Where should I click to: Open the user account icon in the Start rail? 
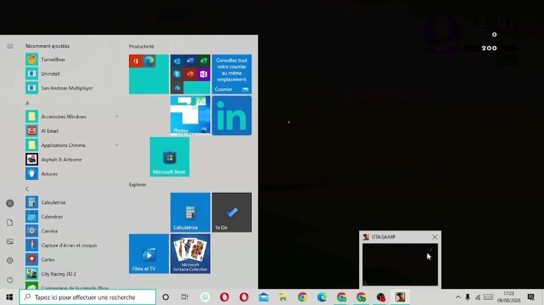10,203
